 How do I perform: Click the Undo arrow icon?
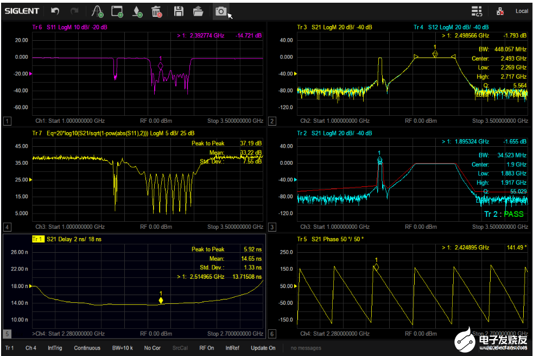pos(55,11)
